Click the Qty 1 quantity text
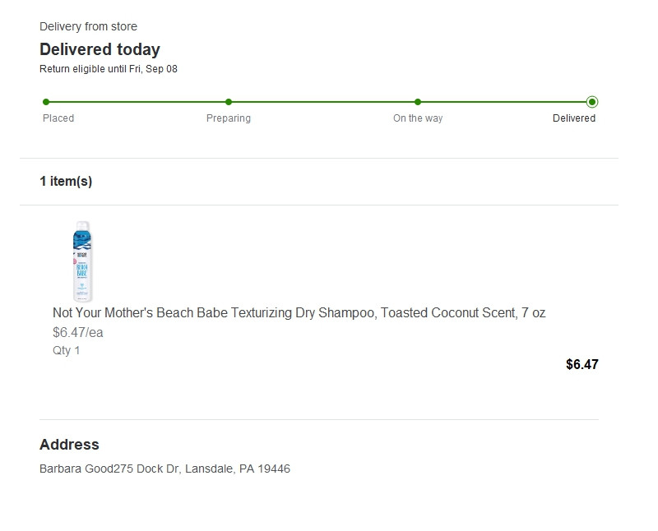658x531 pixels. click(x=66, y=351)
